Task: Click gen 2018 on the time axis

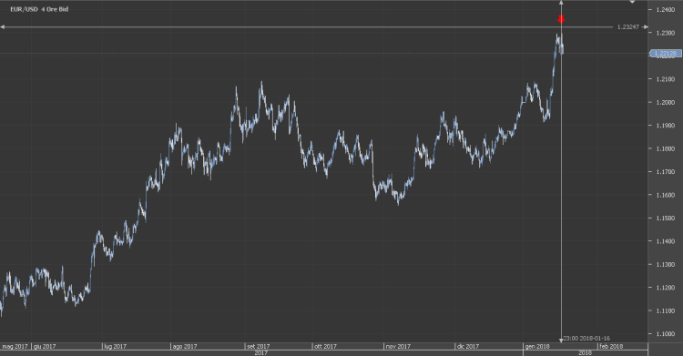Action: point(537,346)
